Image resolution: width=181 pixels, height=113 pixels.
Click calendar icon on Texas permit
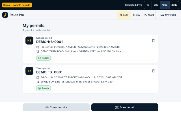[x=38, y=77]
